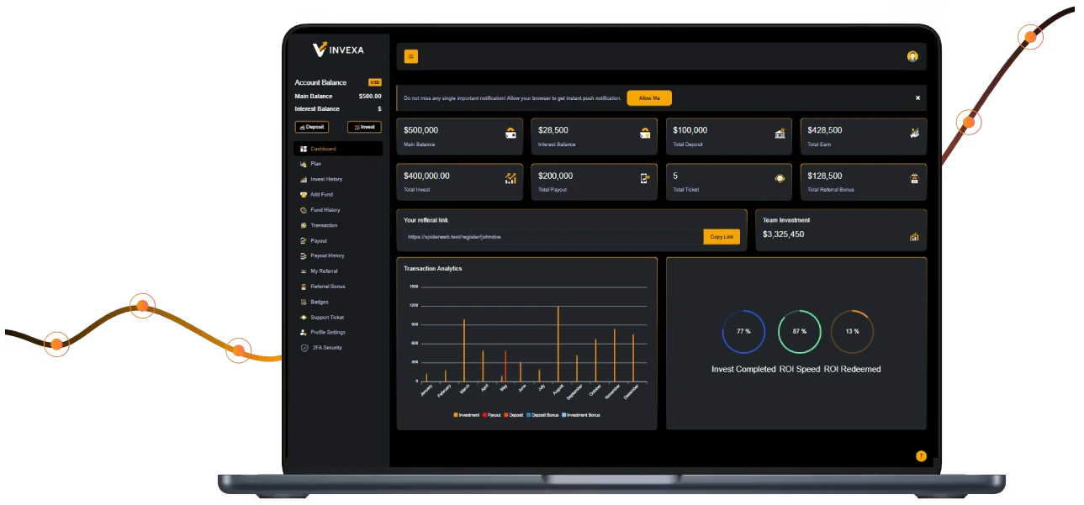Click the Total Earn chart icon

tap(914, 133)
